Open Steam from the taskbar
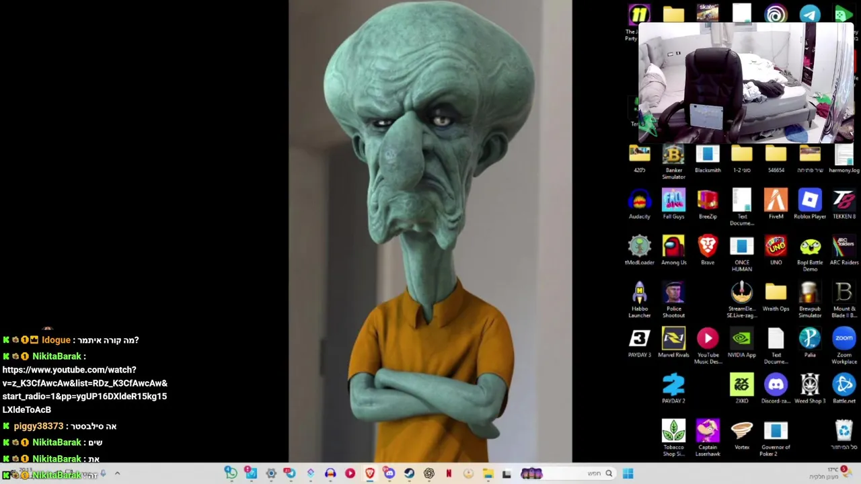Screen dimensions: 861x484 409,473
